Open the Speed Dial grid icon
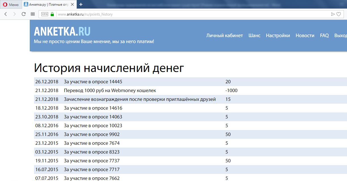The width and height of the screenshot is (347, 181). click(x=33, y=14)
